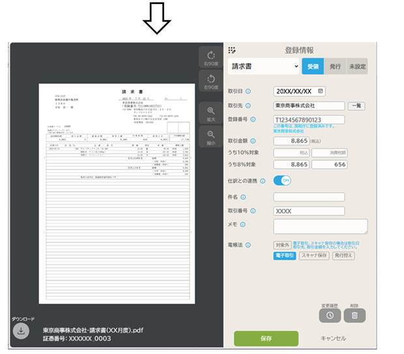This screenshot has width=404, height=354.
Task: Open the 請求書 document type dropdown
Action: pyautogui.click(x=263, y=66)
